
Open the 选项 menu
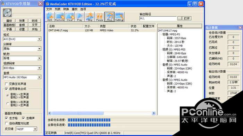[x=83, y=9]
